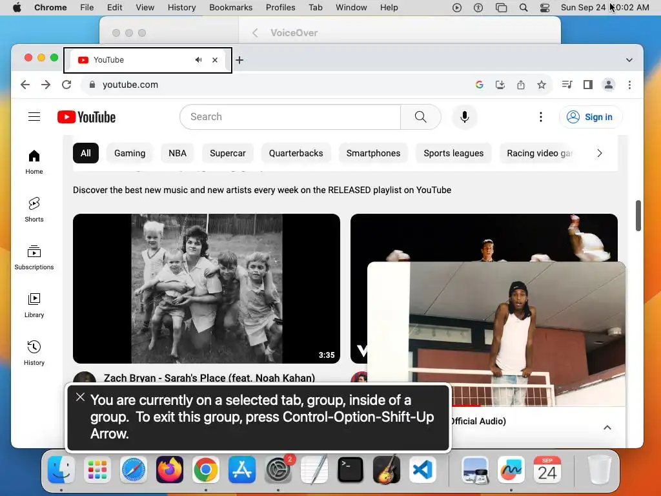Viewport: 661px width, 496px height.
Task: Select the Quarterbacks filter chip
Action: [x=296, y=153]
